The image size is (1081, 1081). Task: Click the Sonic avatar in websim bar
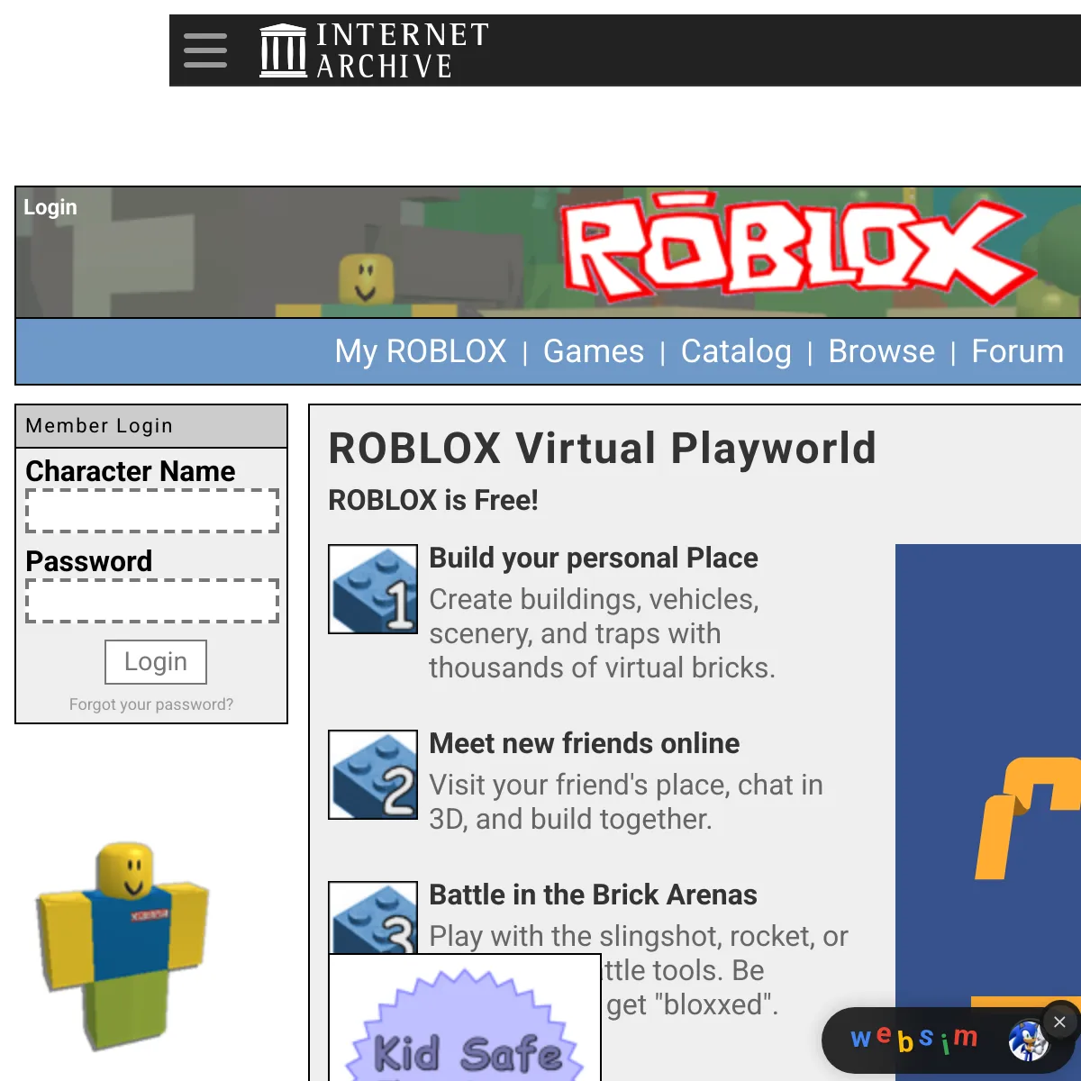[1028, 1041]
